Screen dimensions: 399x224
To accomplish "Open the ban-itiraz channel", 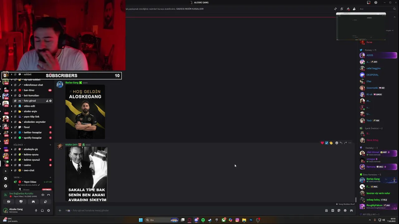I will tap(32, 90).
